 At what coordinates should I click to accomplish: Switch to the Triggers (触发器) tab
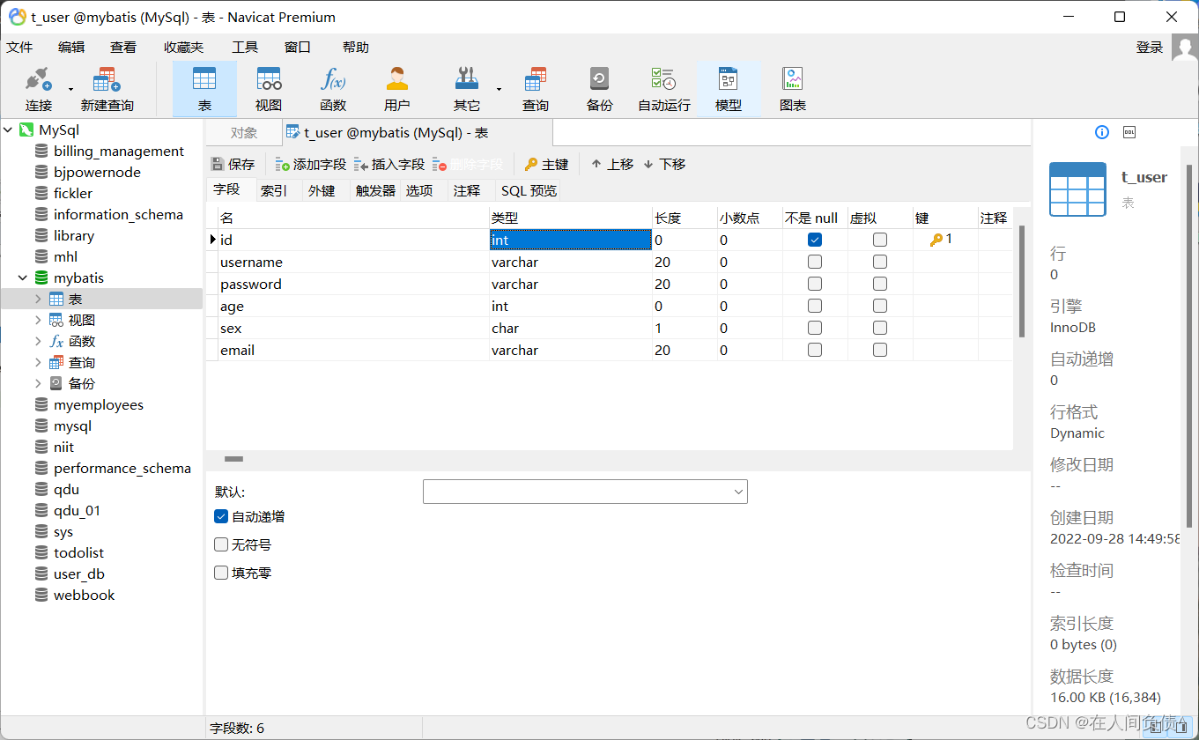(x=375, y=190)
